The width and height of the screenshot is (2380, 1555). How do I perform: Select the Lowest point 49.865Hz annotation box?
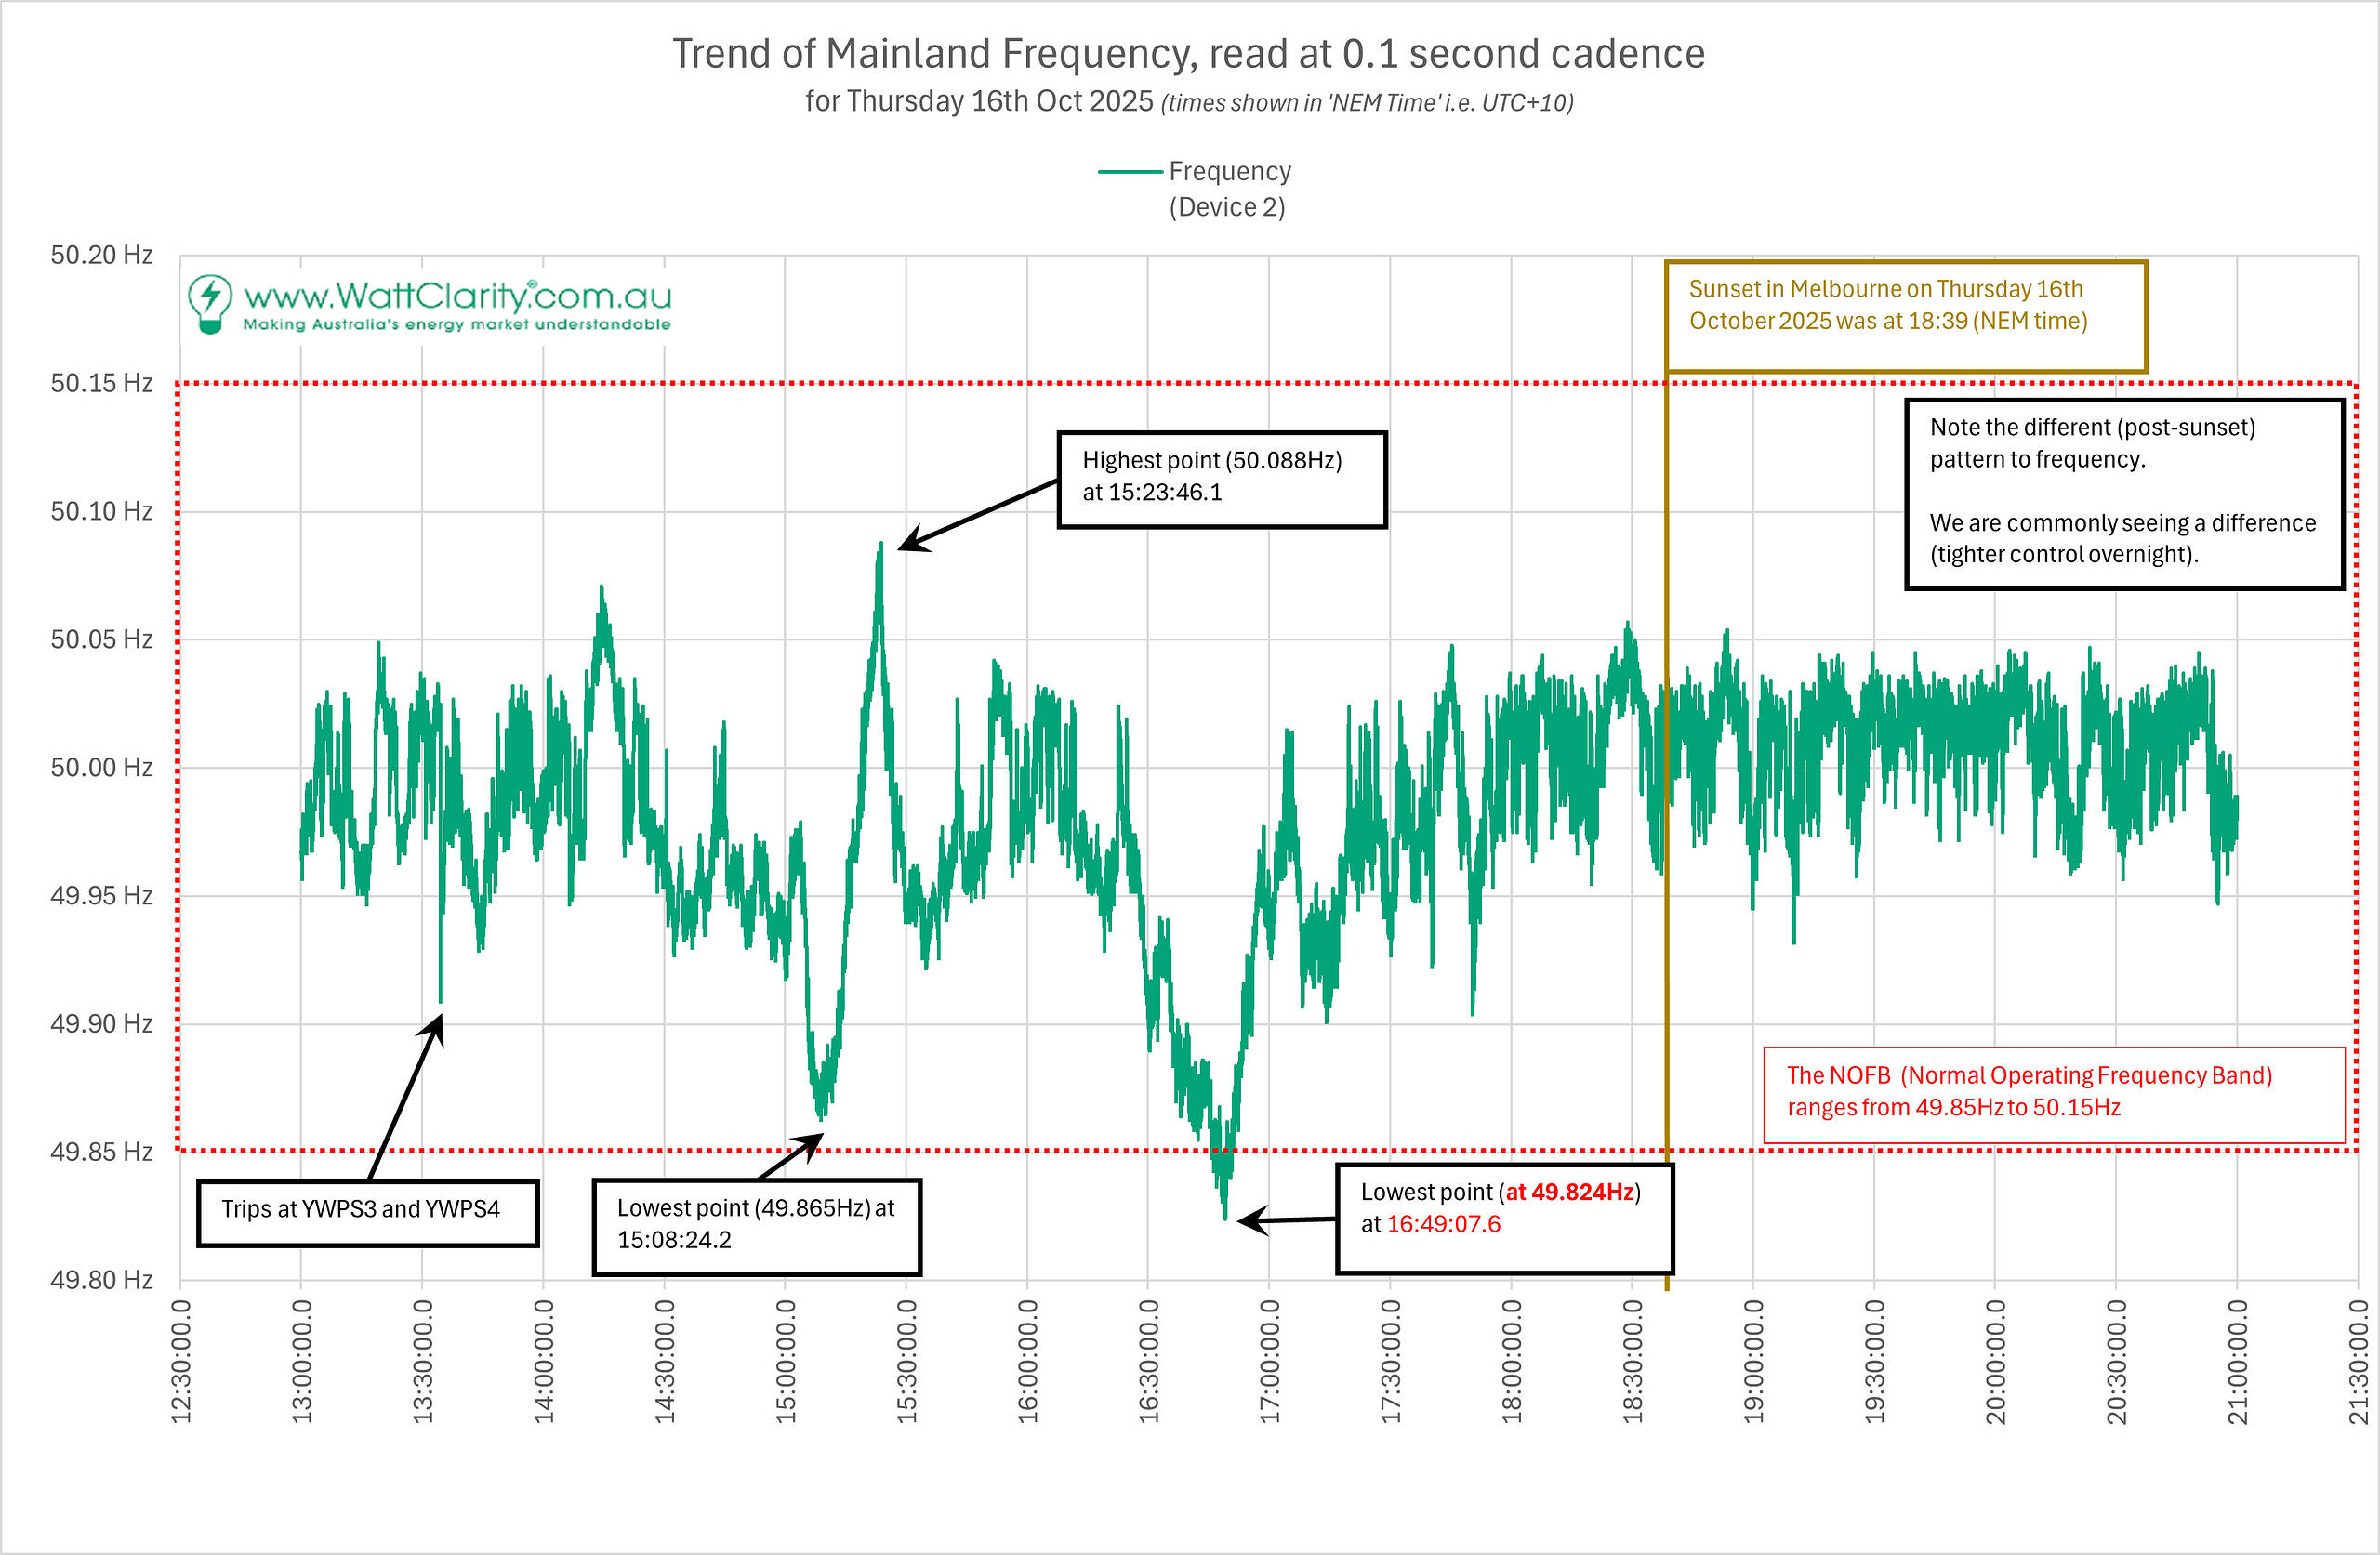click(756, 1226)
